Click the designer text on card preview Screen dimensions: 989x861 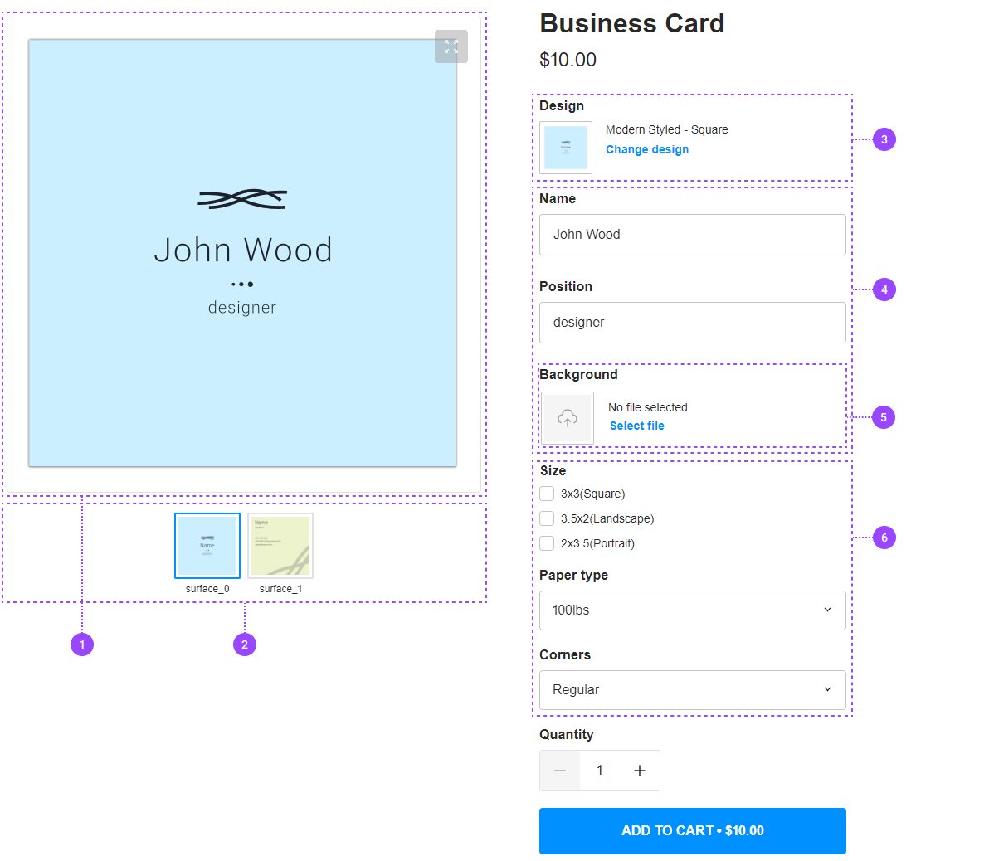[x=242, y=308]
